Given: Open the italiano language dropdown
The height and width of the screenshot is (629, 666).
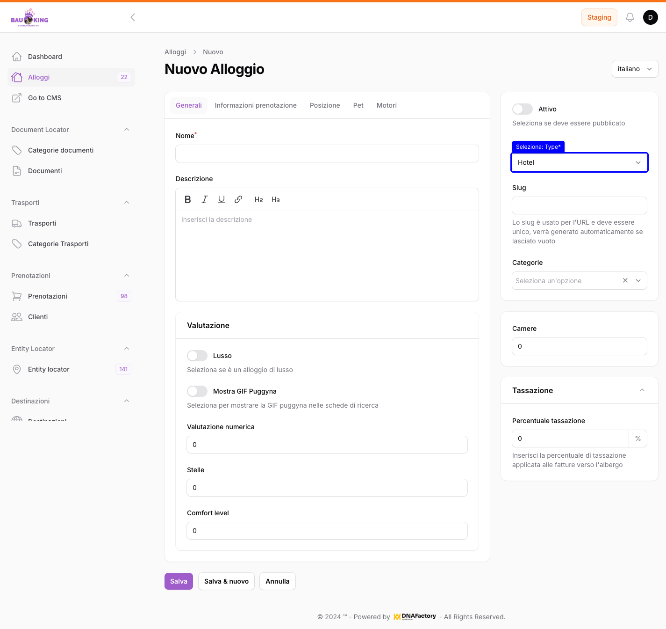Looking at the screenshot, I should click(x=635, y=69).
